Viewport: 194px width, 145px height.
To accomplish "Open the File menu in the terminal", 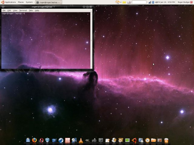I will pos(4,11).
